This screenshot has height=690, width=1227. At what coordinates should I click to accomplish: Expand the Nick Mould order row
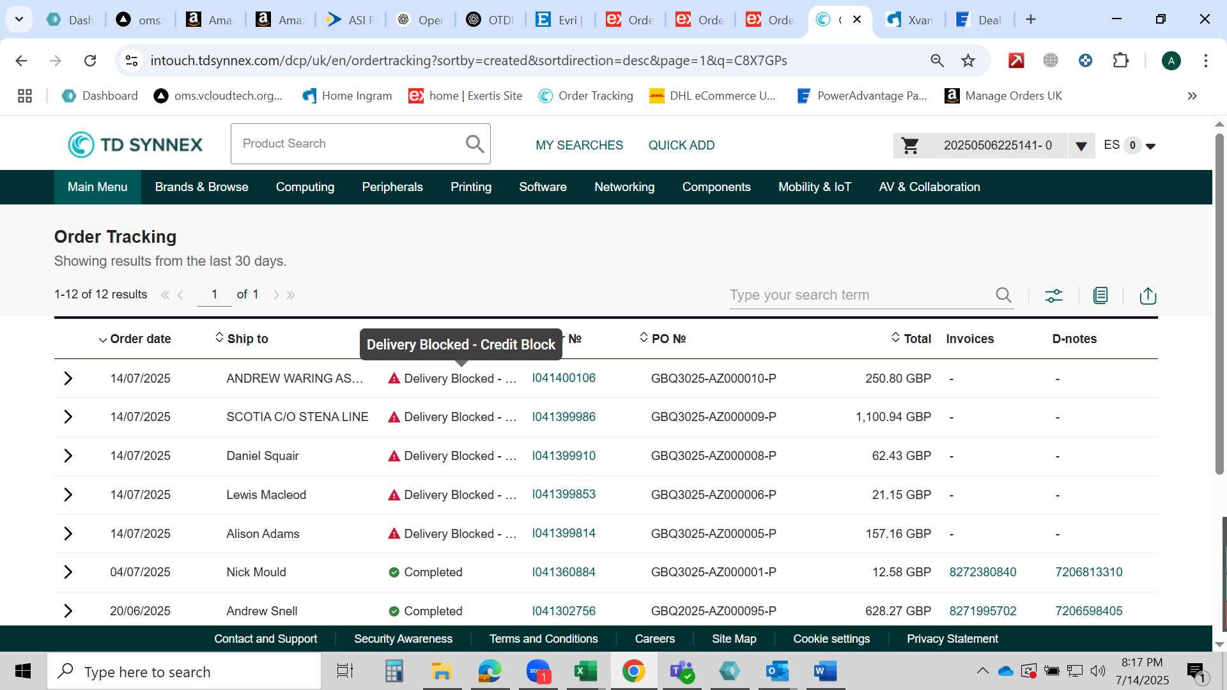(x=68, y=572)
